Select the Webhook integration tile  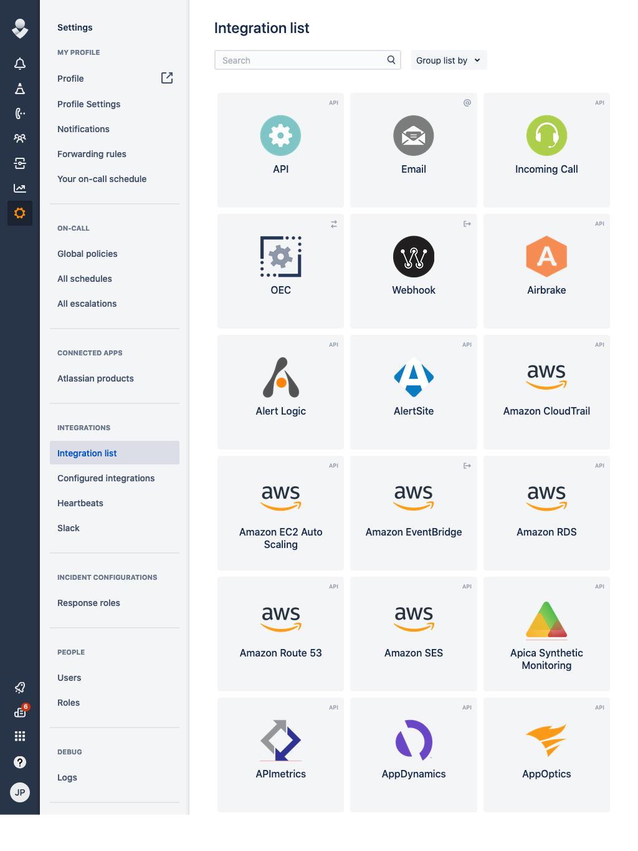pos(413,271)
